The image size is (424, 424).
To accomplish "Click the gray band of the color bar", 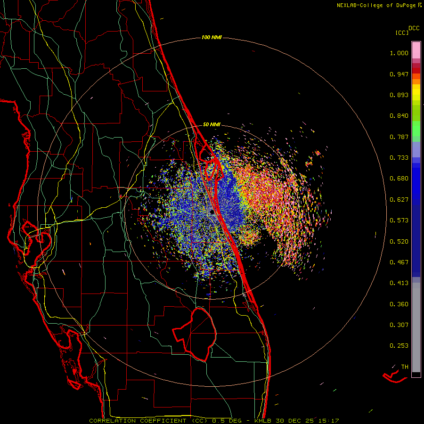I will pyautogui.click(x=416, y=327).
